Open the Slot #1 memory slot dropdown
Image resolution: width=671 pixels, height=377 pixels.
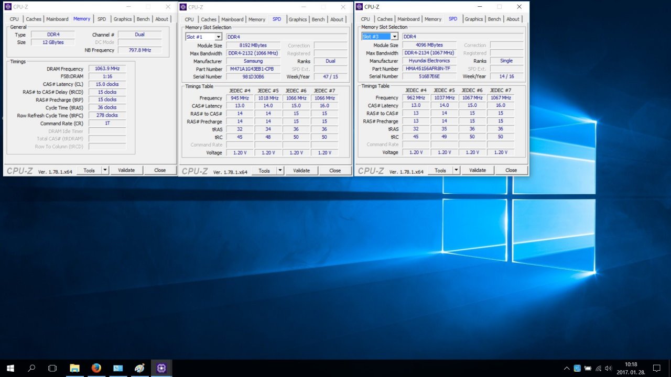[218, 37]
